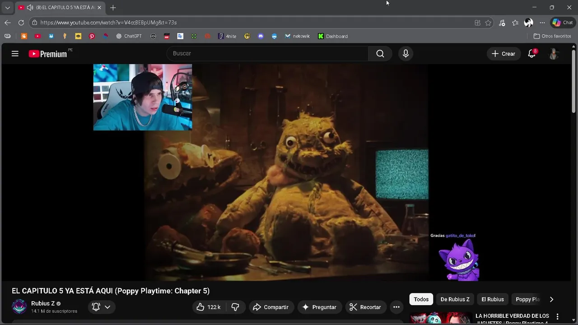Select the Todos filter chip

tap(421, 299)
